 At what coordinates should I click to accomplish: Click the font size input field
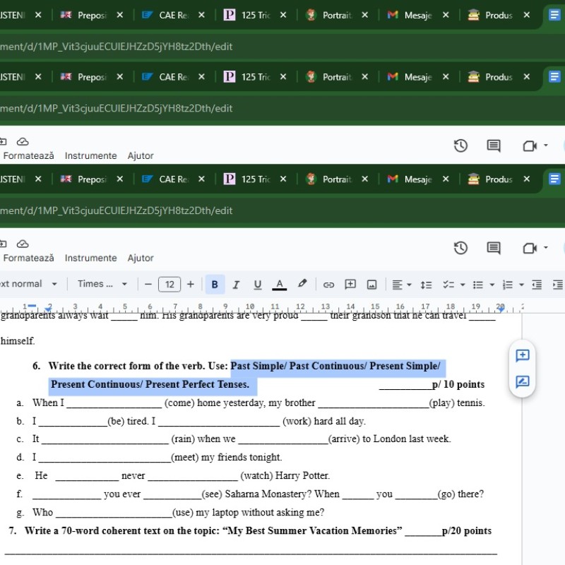pyautogui.click(x=169, y=284)
